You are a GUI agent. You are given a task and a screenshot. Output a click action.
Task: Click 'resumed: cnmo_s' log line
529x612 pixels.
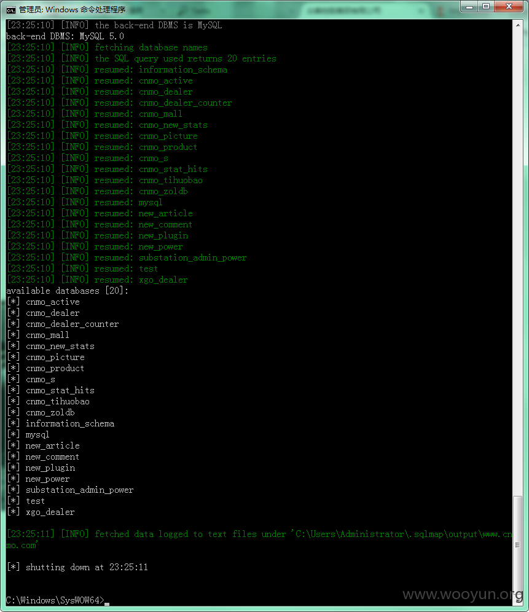pyautogui.click(x=88, y=158)
